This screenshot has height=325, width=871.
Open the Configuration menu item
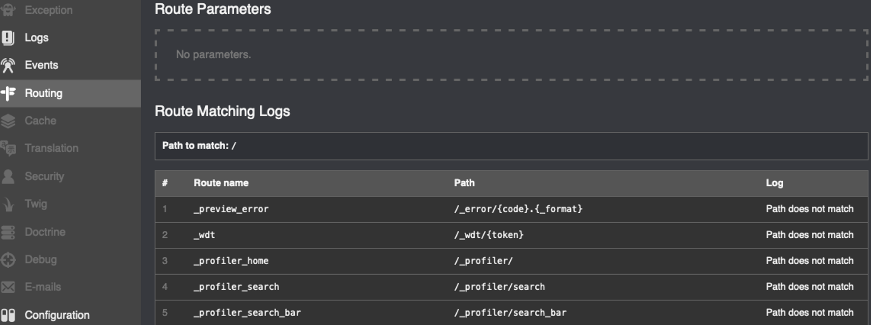pos(57,315)
